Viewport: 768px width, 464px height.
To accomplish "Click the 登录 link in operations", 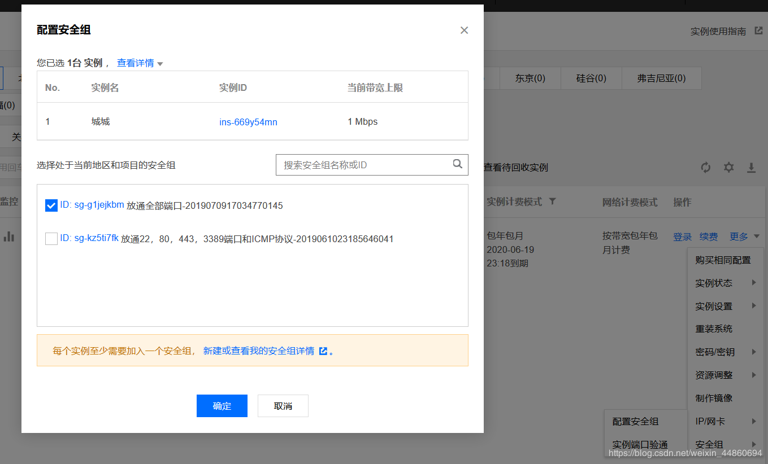I will (682, 237).
